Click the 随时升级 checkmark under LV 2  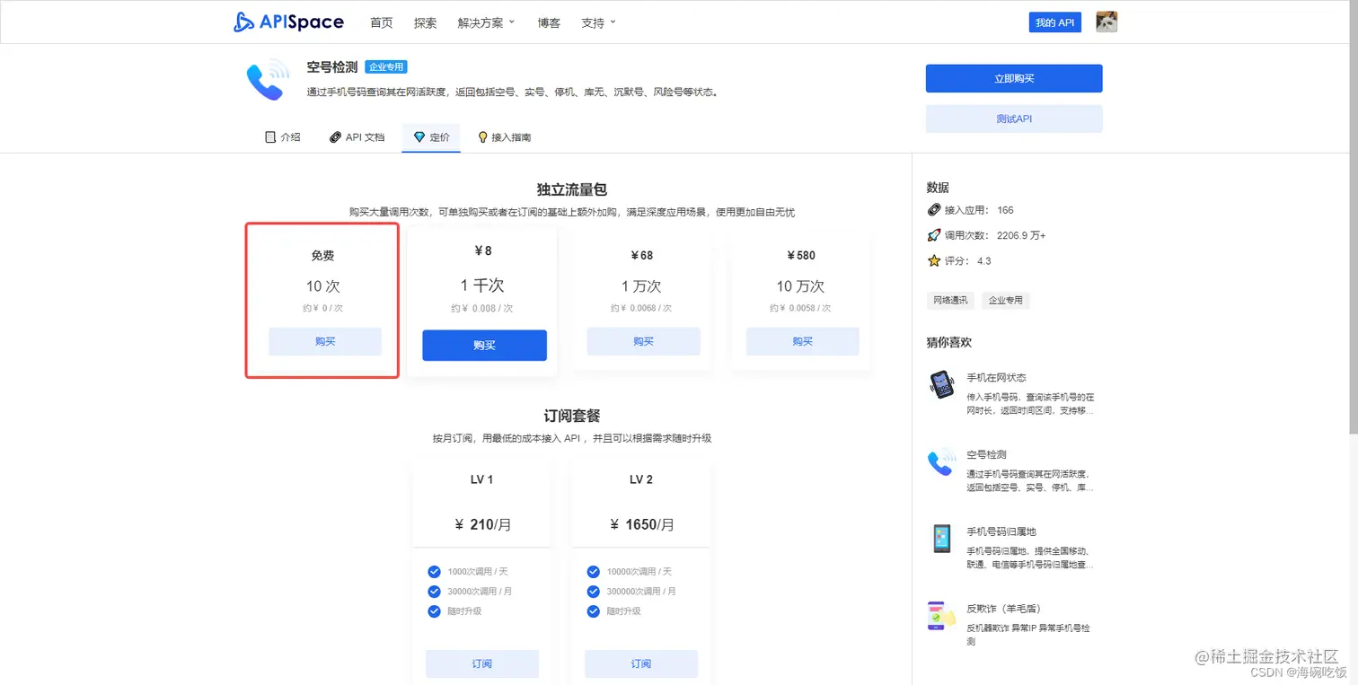coord(593,611)
